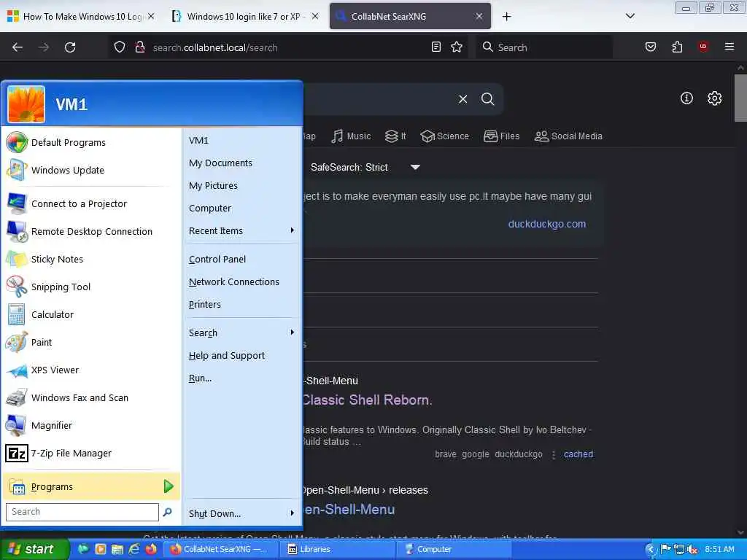List all tabs with the chevron
The width and height of the screenshot is (747, 560).
click(630, 16)
